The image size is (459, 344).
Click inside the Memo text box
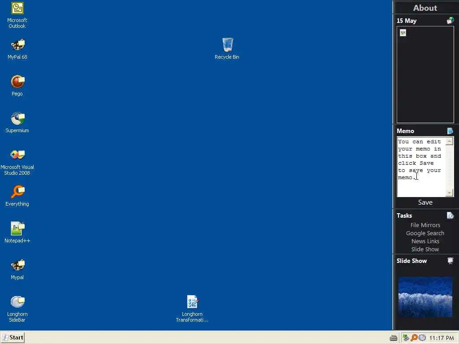(421, 167)
